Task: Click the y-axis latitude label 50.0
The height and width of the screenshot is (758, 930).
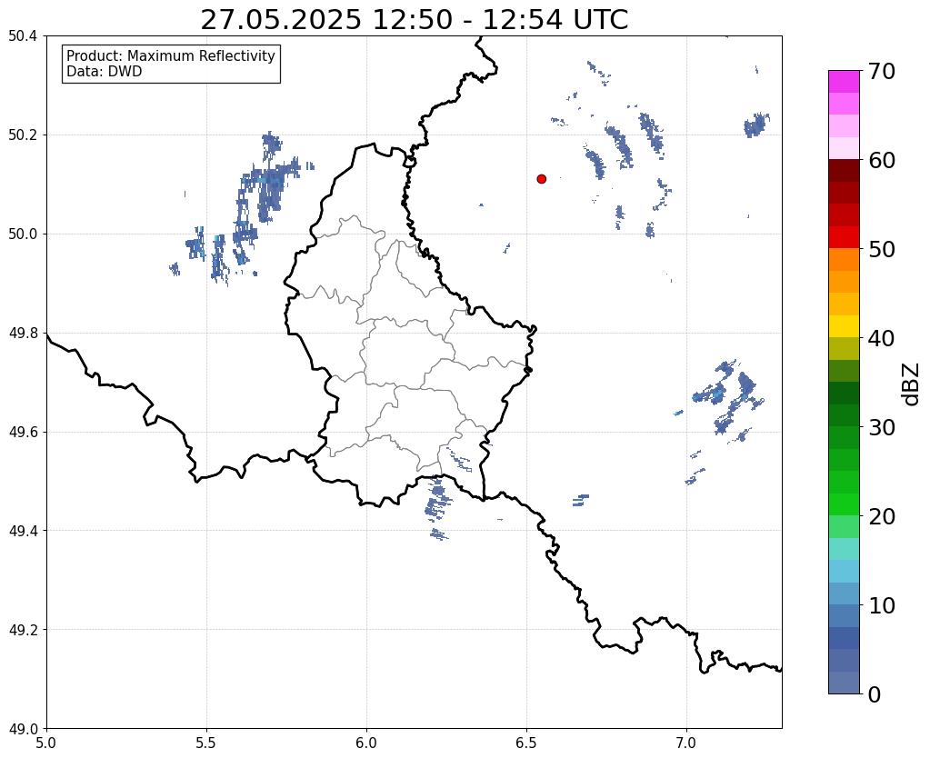Action: coord(23,234)
